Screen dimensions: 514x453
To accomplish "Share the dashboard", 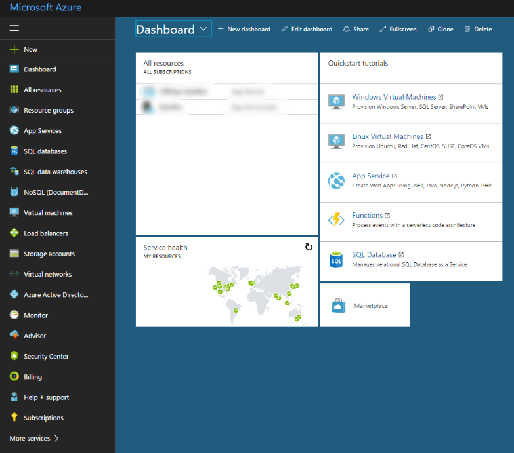I will tap(356, 29).
